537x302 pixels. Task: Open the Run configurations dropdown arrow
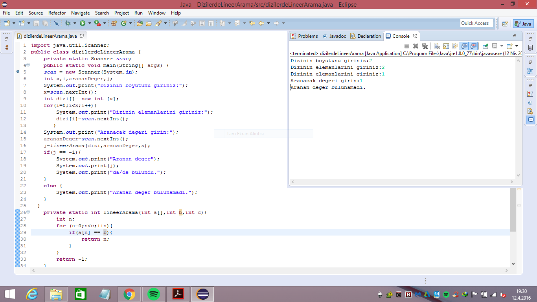pyautogui.click(x=90, y=23)
